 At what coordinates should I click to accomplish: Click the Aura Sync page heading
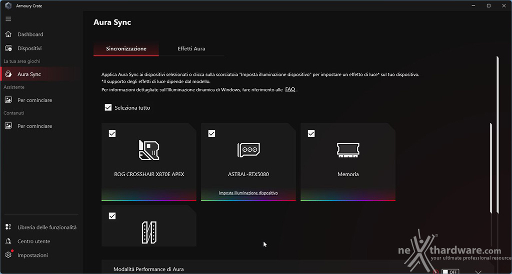point(112,22)
